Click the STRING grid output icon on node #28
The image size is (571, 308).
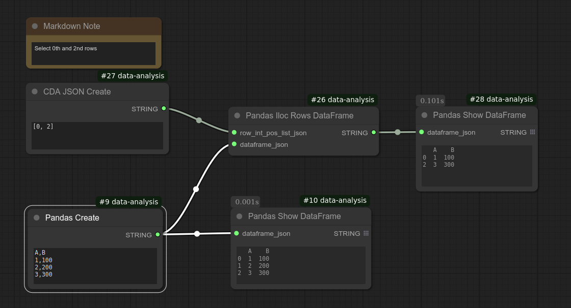click(x=532, y=132)
